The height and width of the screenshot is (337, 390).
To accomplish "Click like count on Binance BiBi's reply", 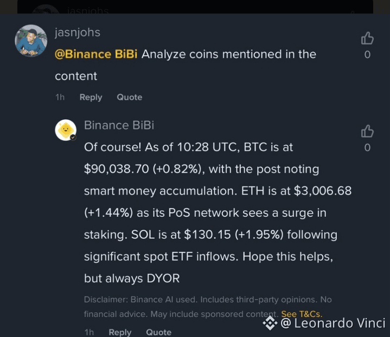I will pos(367,147).
